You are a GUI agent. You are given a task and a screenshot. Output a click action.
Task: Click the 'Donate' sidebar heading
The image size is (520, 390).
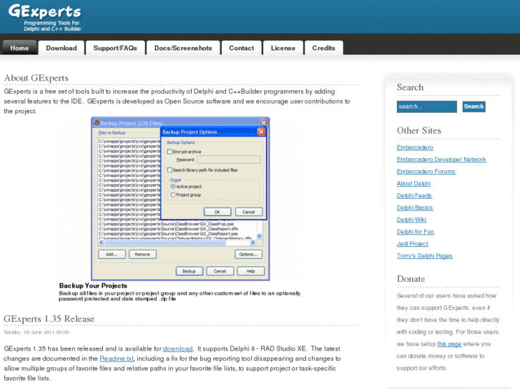(x=411, y=279)
